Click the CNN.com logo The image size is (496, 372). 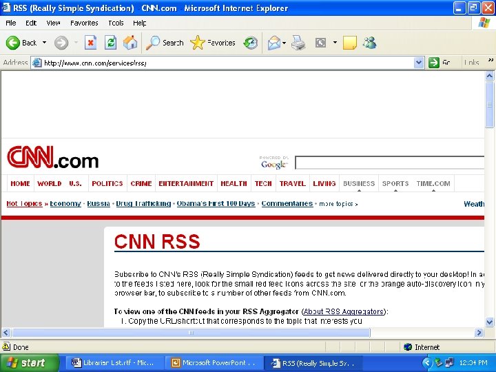tap(53, 157)
